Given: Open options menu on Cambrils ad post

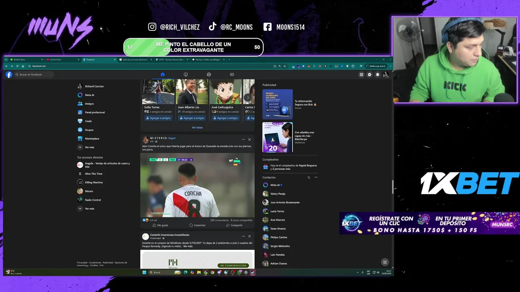Looking at the screenshot, I should 243,236.
